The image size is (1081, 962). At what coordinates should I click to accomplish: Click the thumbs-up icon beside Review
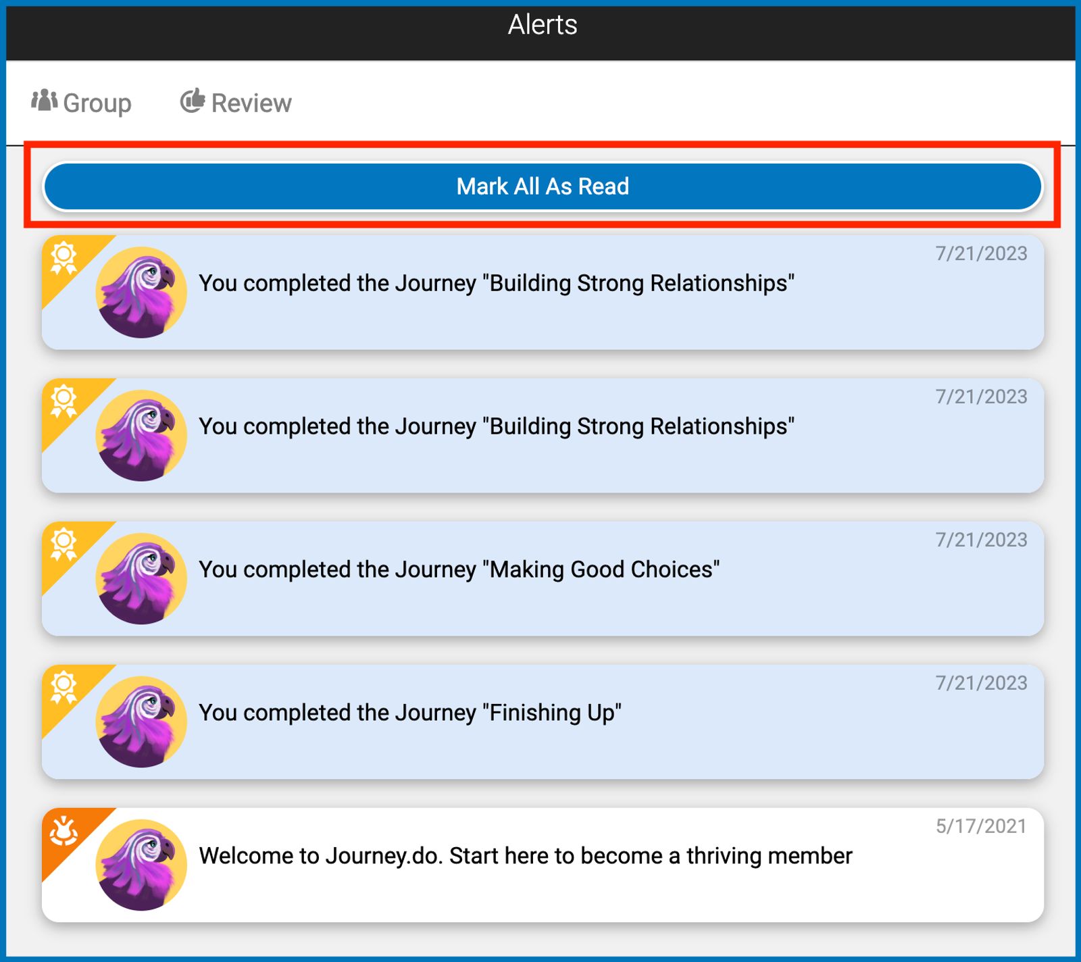[x=193, y=101]
